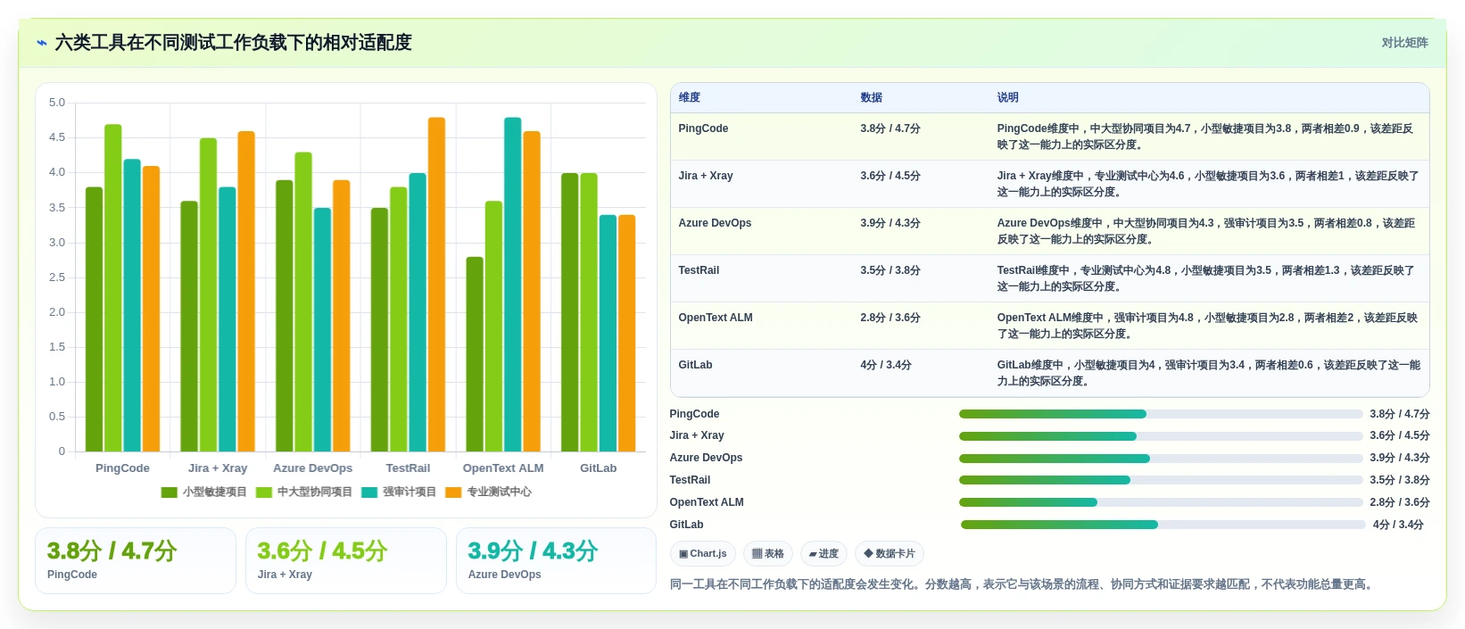Click the GitLab x-axis label
The width and height of the screenshot is (1465, 629).
pos(598,468)
